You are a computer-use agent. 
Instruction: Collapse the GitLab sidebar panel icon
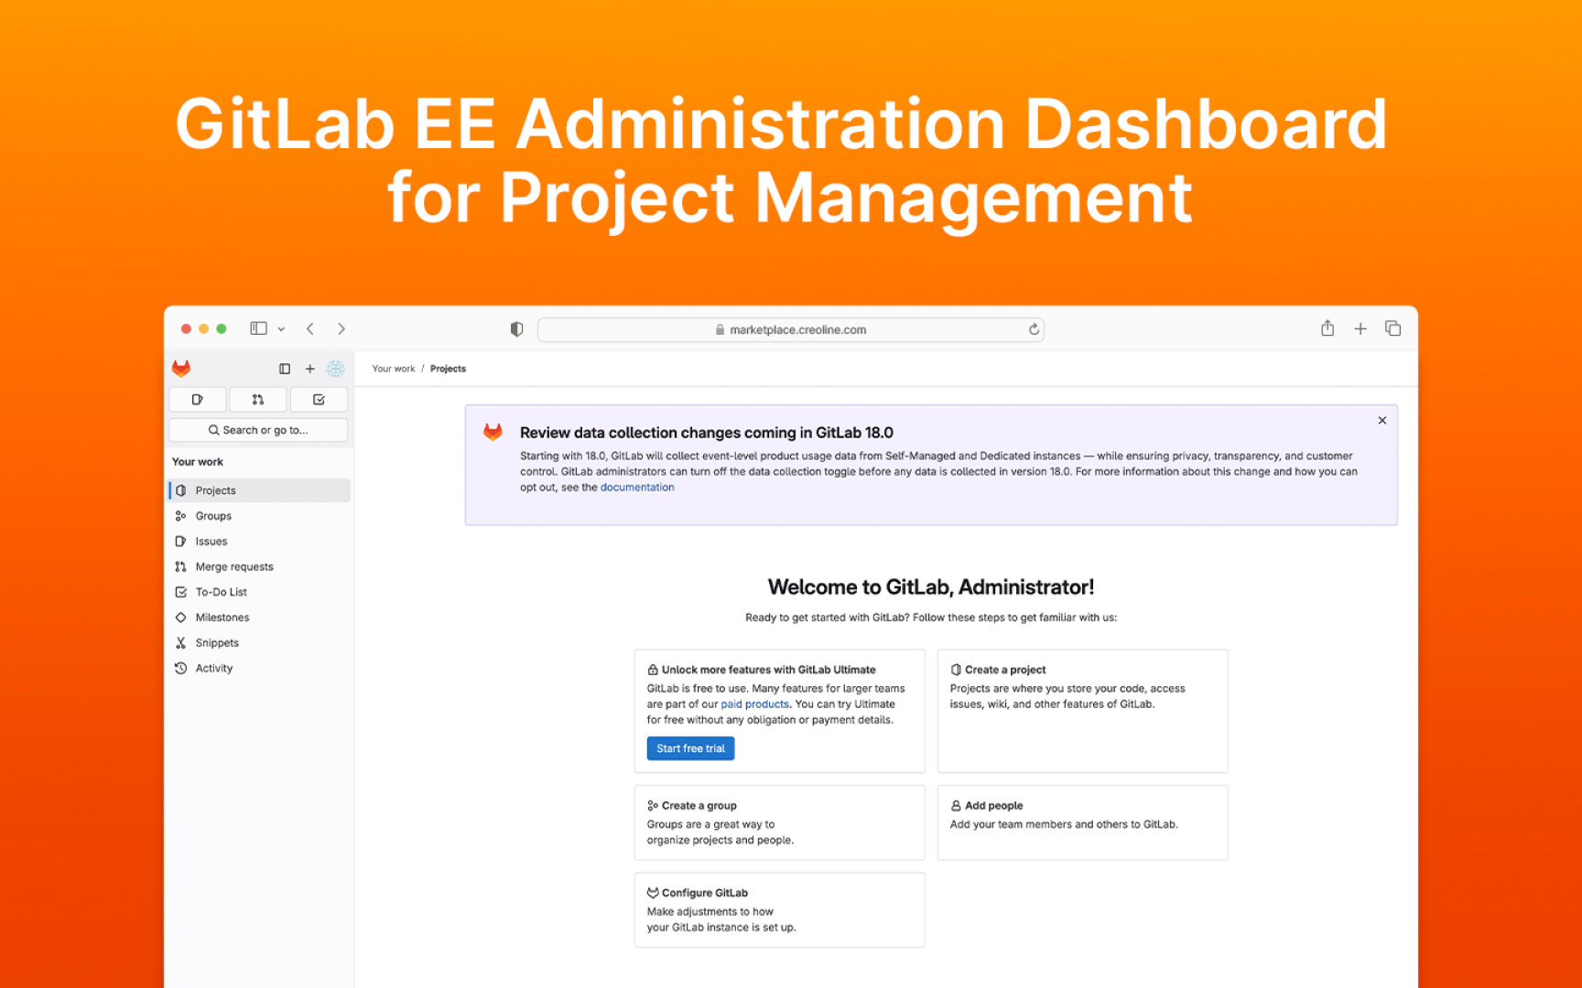coord(285,369)
